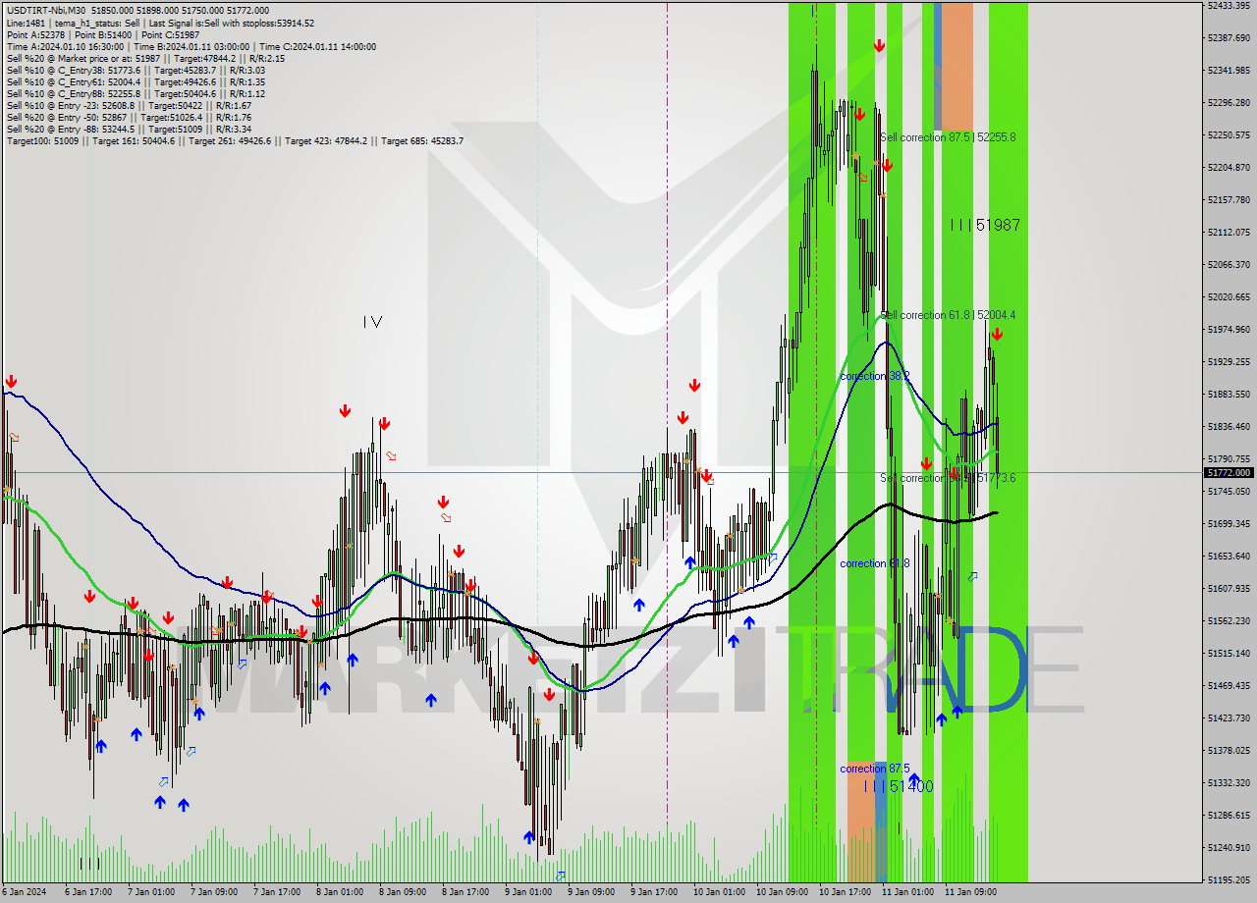Select the 'Sell correction 61.8 | 52004.4' label
1257x903 pixels.
(x=948, y=315)
